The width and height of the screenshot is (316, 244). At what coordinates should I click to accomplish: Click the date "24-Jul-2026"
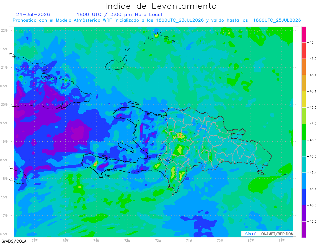[33, 14]
